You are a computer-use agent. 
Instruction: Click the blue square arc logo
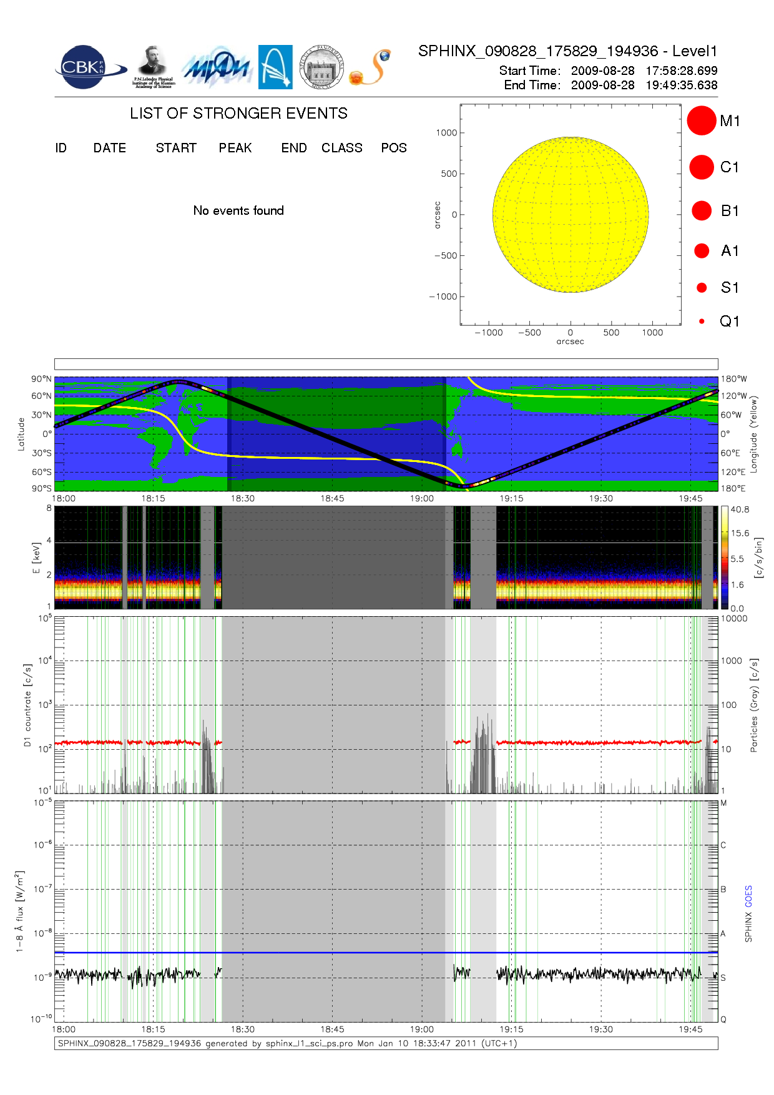click(275, 67)
